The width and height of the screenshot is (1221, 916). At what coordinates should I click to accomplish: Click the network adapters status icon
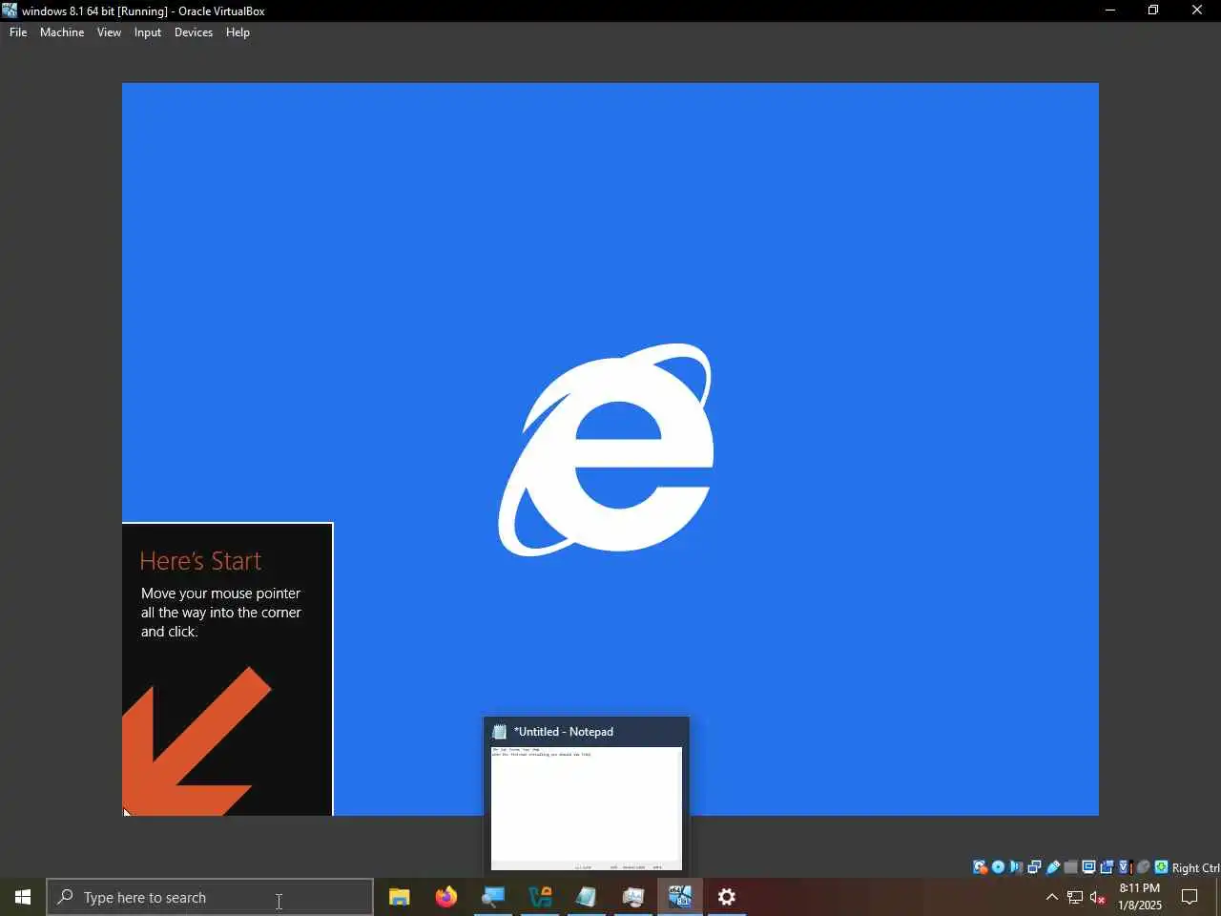1034,866
